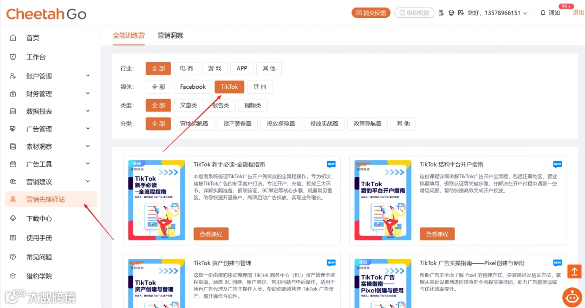Select APP industry filter
This screenshot has width=585, height=308.
click(x=242, y=69)
